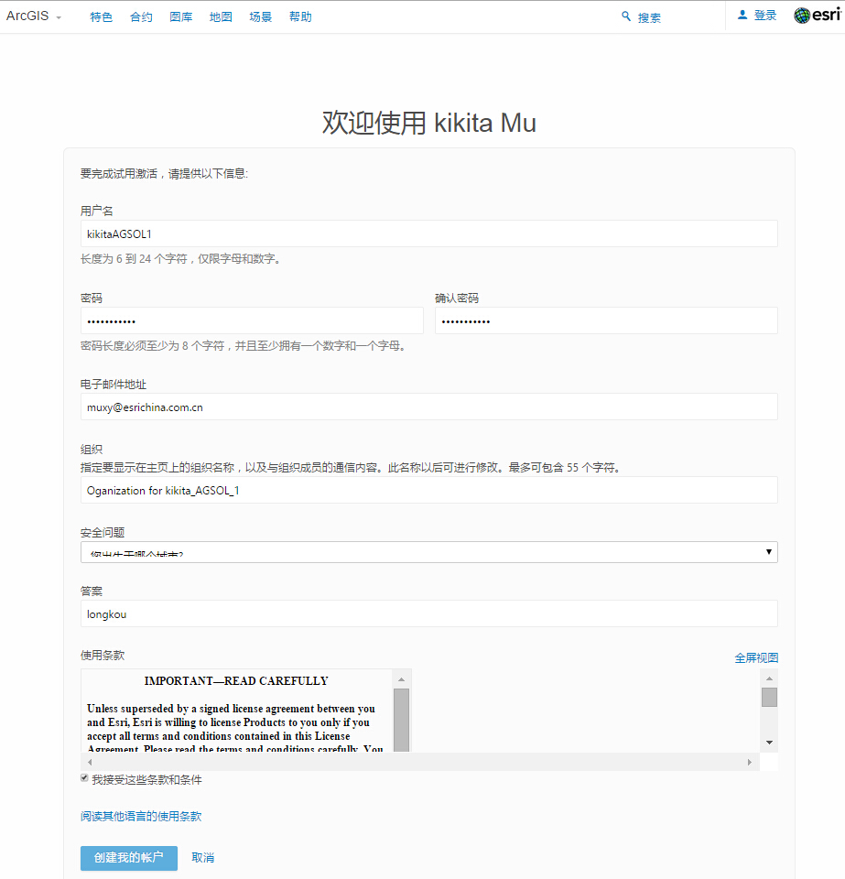
Task: Click the 确认密码 confirm password field
Action: pyautogui.click(x=606, y=320)
